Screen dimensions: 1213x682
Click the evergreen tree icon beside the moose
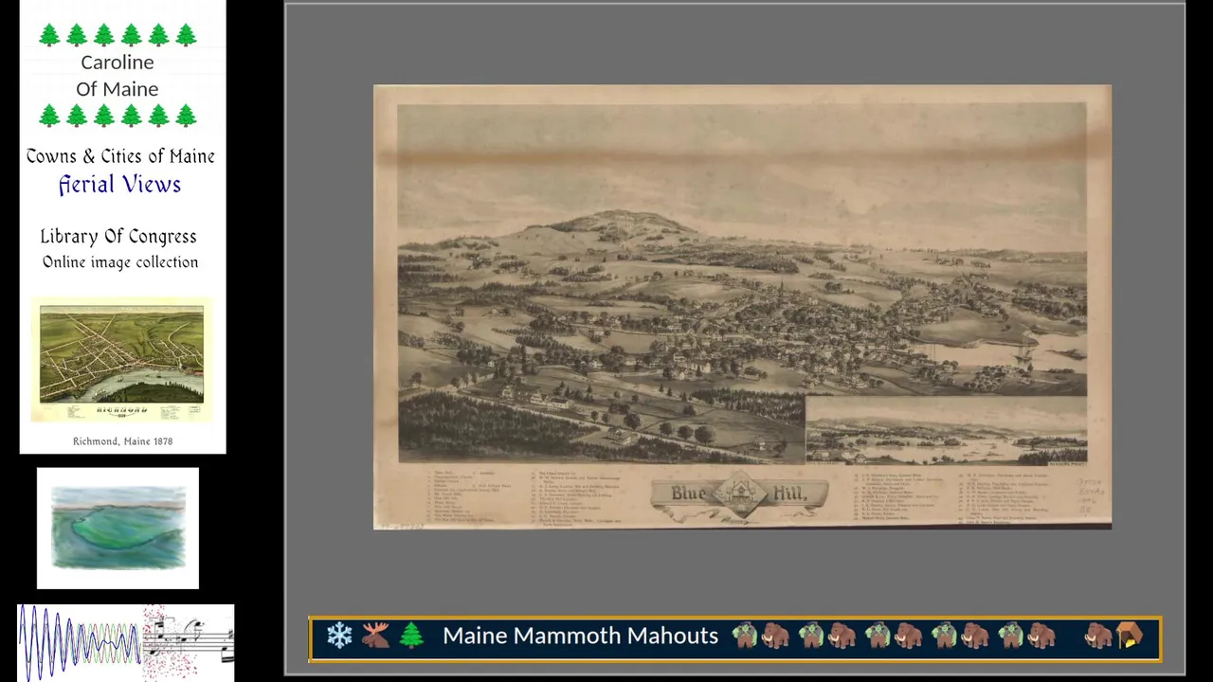[x=411, y=636]
